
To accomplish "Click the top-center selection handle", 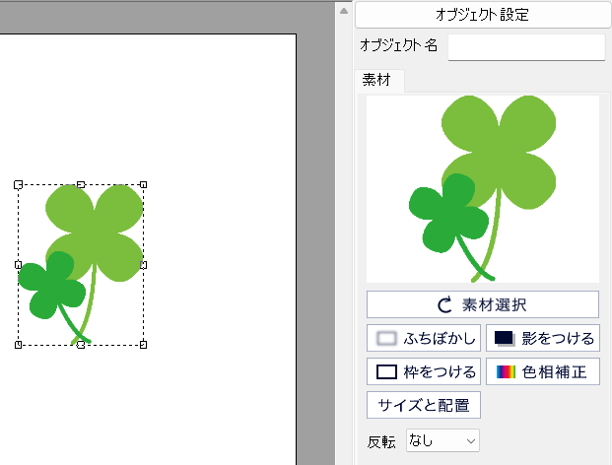I will pyautogui.click(x=81, y=184).
